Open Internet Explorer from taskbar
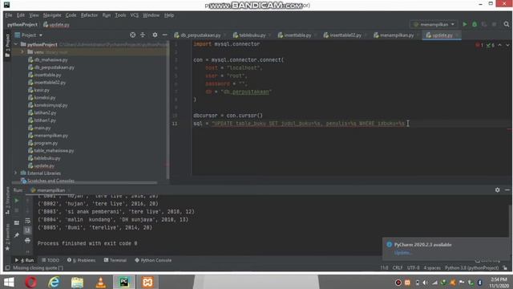The image size is (513, 289). [x=54, y=282]
